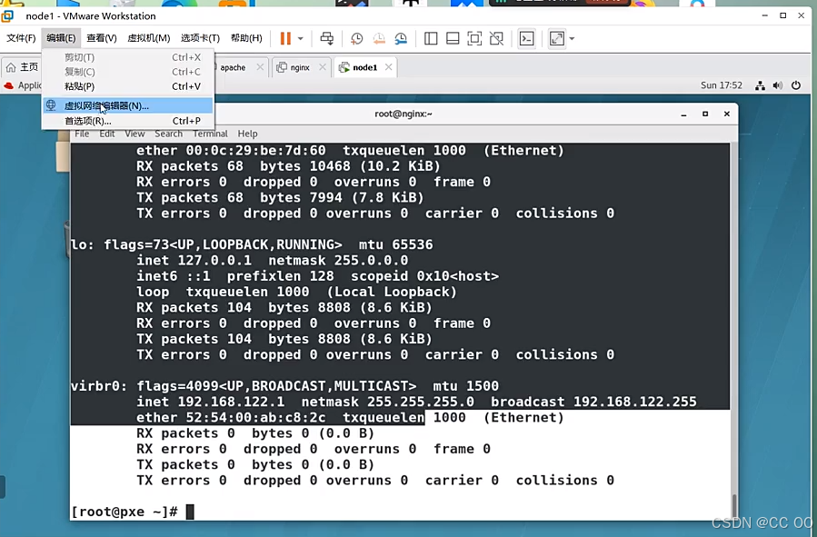The height and width of the screenshot is (537, 817).
Task: Toggle the library sidebar panel icon
Action: coord(431,38)
